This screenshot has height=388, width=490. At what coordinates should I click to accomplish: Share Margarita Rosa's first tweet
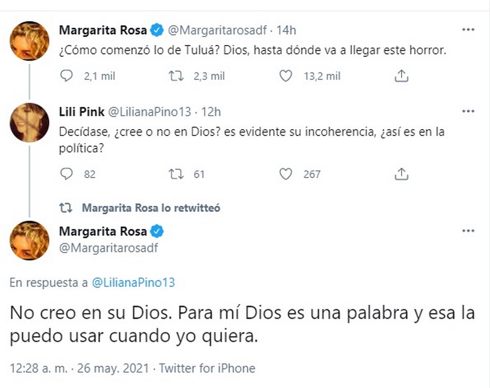pos(401,76)
